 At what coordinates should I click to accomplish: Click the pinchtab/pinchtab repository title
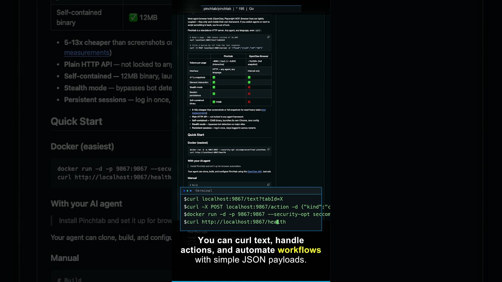click(217, 9)
